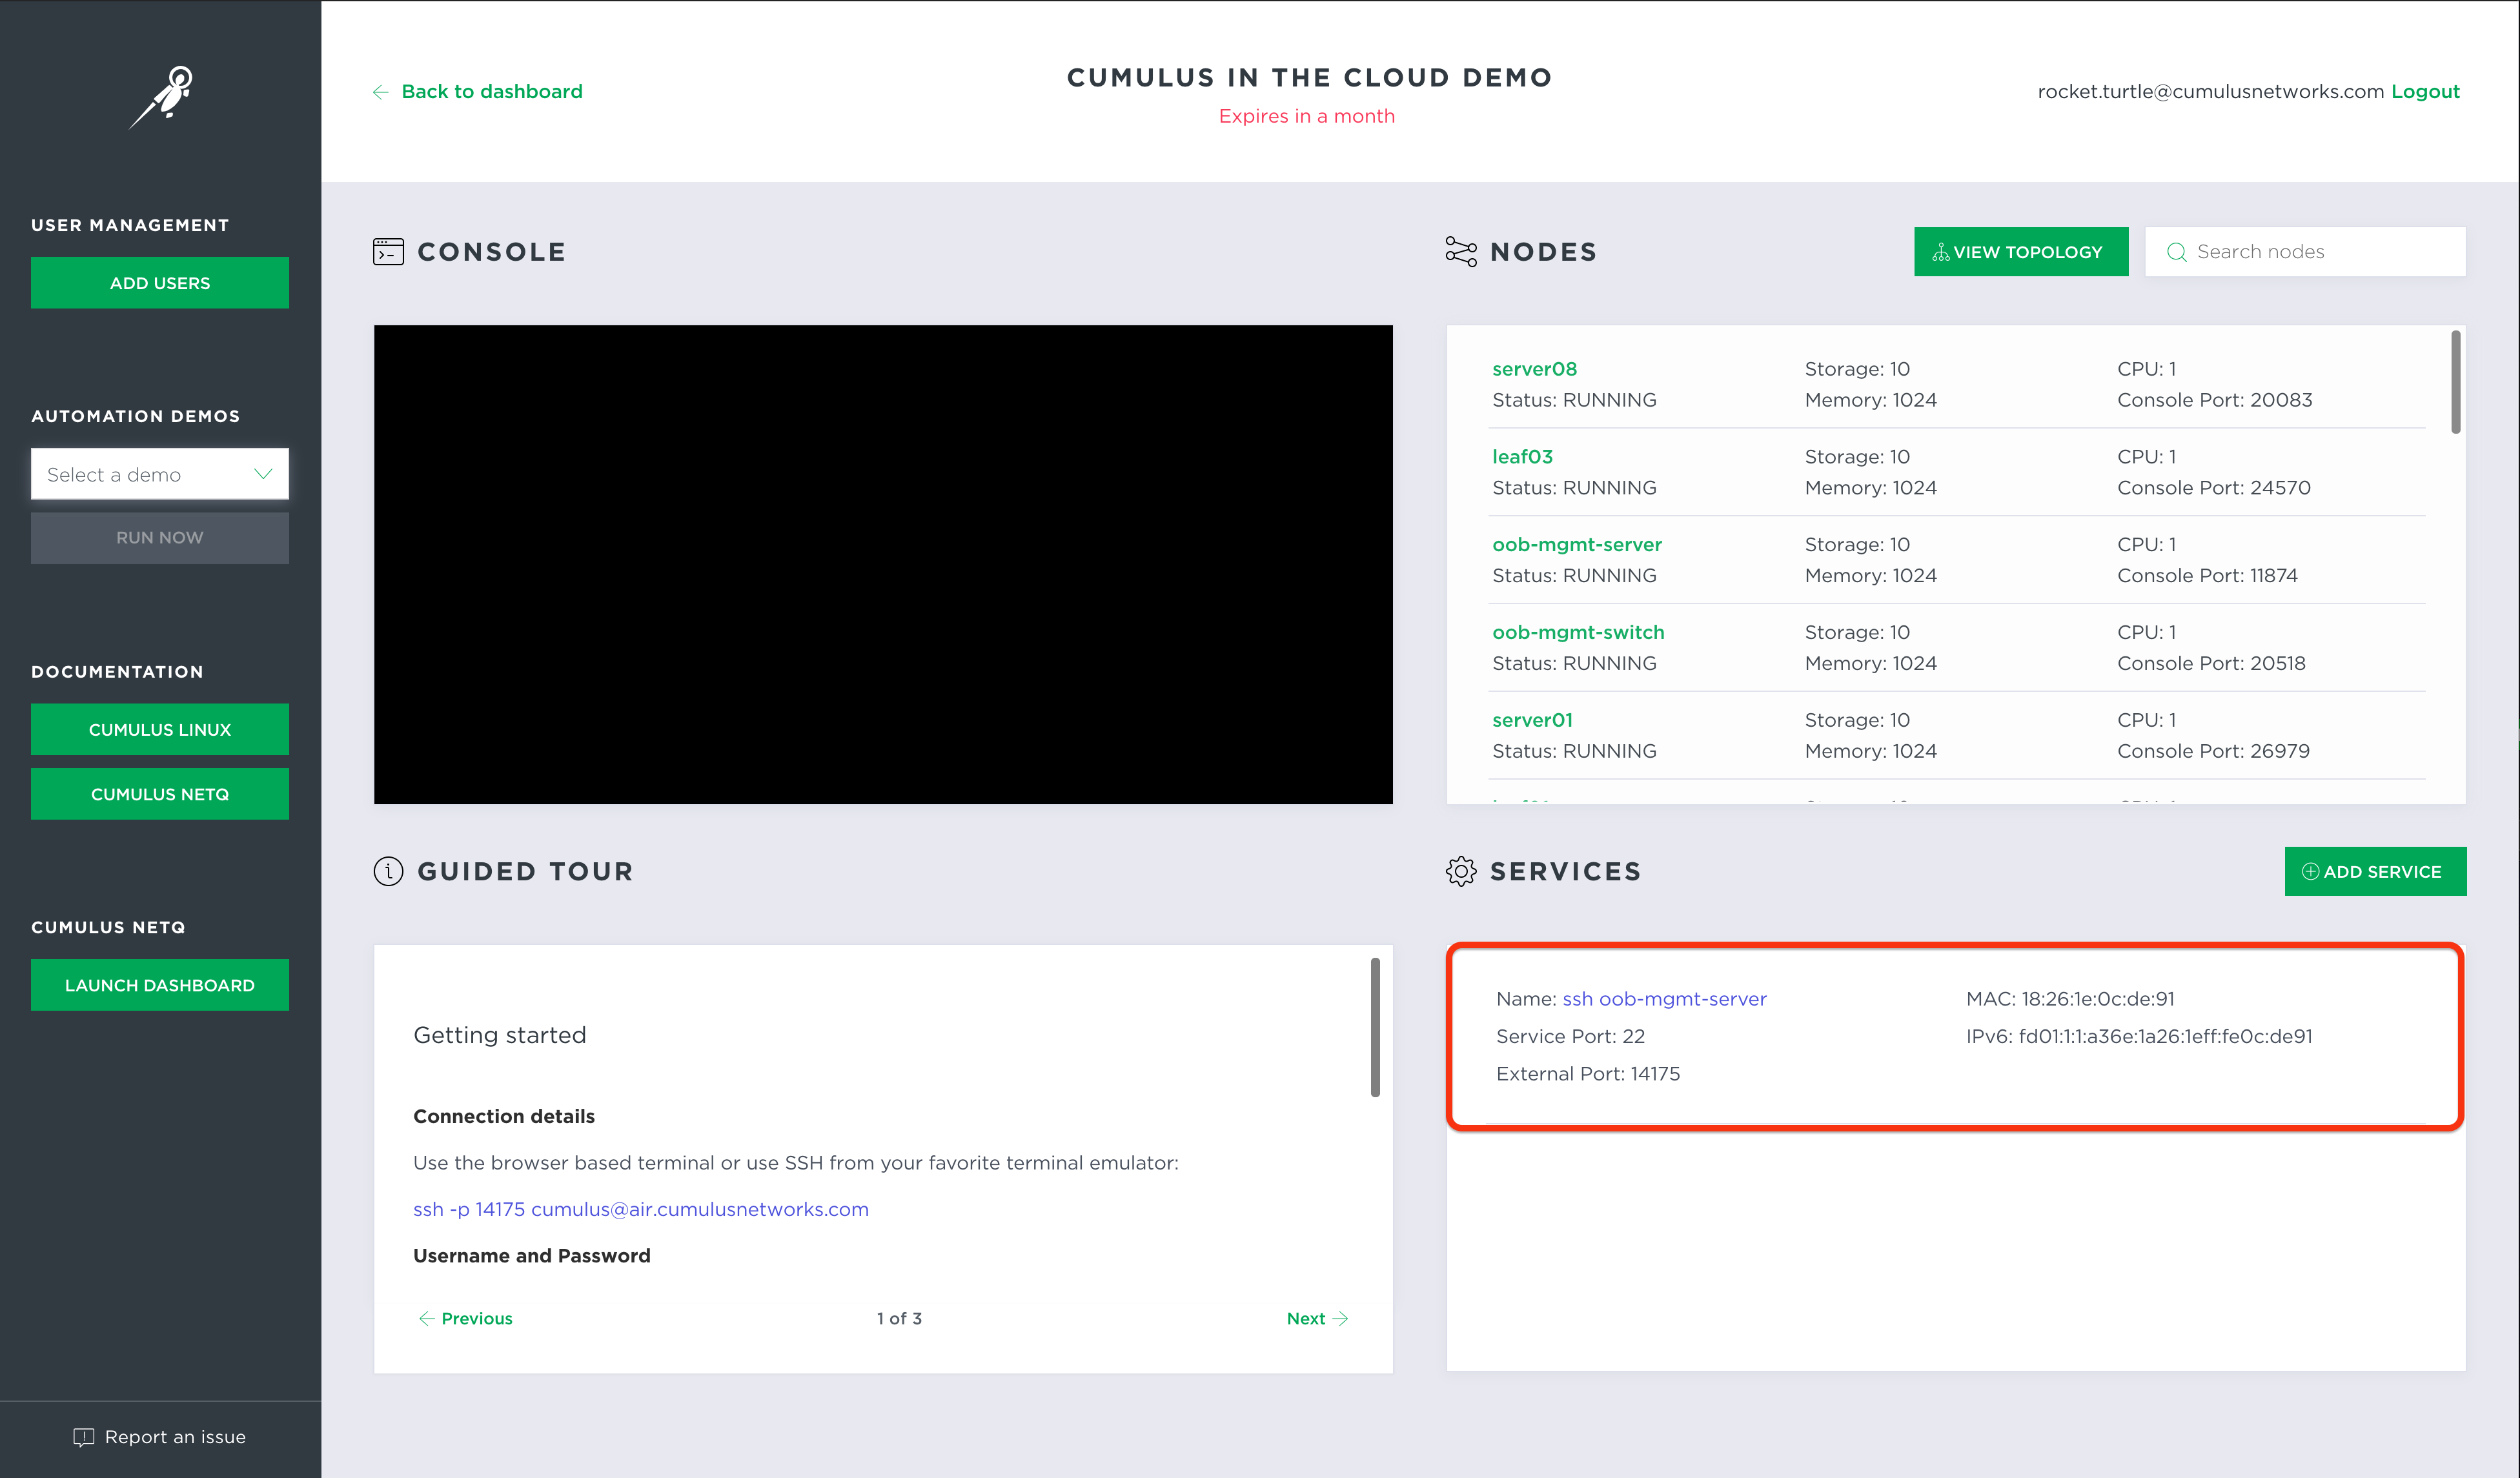Screen dimensions: 2520x1478
Task: Click the guided tour scrollbar
Action: tap(1375, 1027)
